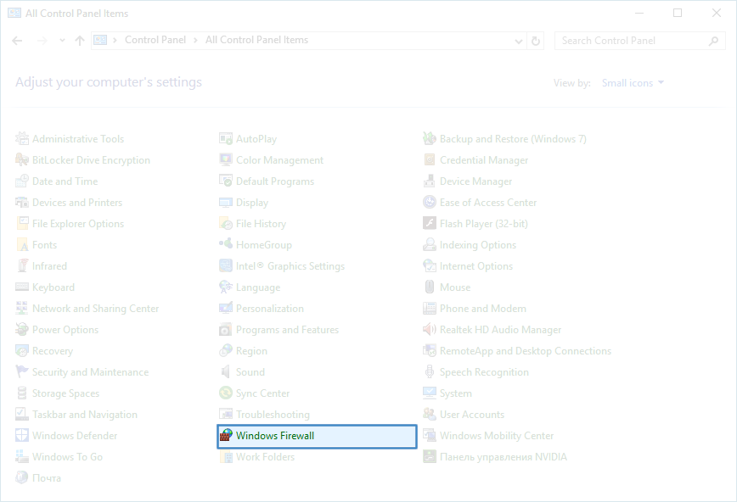The width and height of the screenshot is (737, 502).
Task: Go up one level with the Up arrow
Action: tap(80, 41)
